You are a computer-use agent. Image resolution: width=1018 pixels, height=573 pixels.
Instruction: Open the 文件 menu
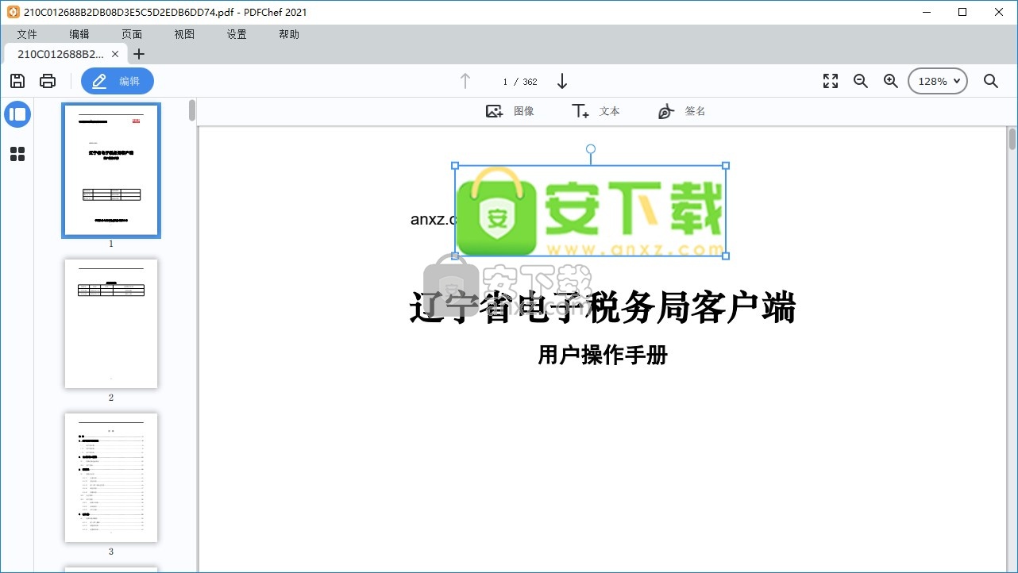(27, 34)
